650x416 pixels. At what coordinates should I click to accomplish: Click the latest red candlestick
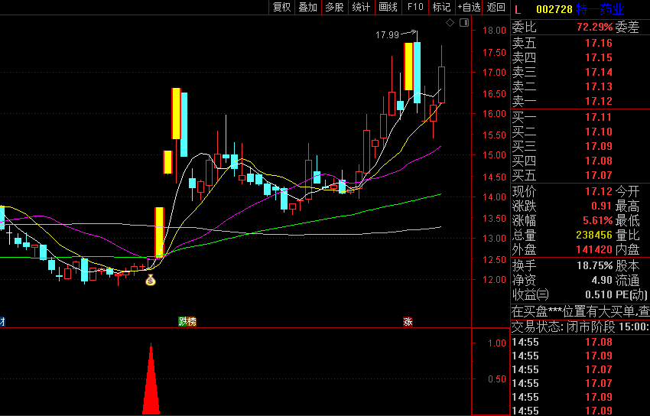tap(441, 85)
